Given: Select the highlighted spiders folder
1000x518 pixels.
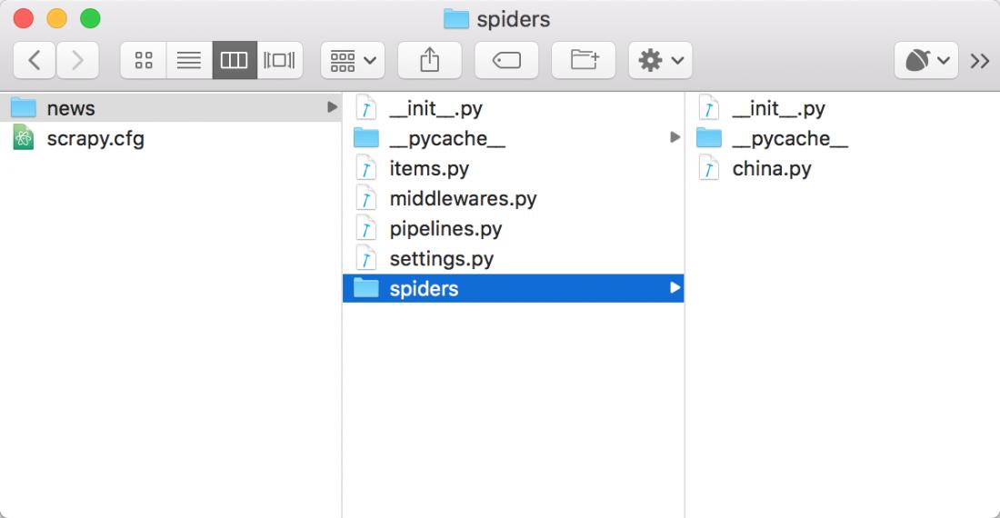Looking at the screenshot, I should (x=513, y=288).
